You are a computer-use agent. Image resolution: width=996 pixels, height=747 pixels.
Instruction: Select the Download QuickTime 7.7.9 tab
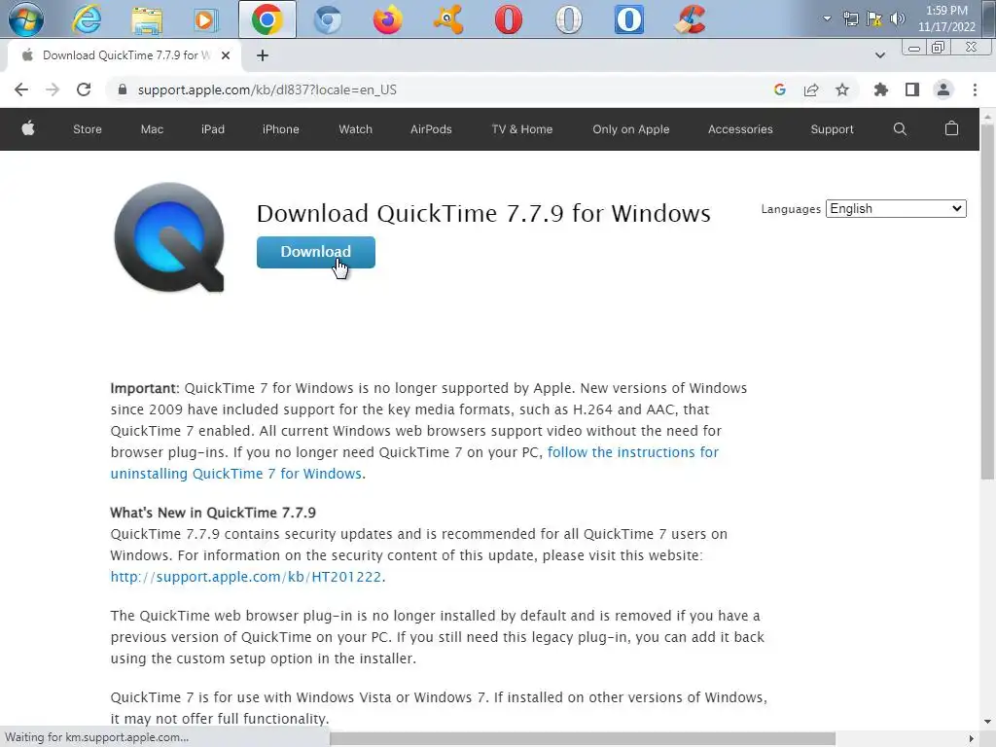click(x=124, y=55)
